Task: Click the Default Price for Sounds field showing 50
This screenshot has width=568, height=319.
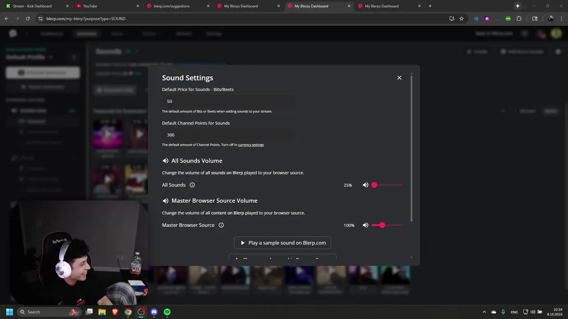Action: click(228, 101)
